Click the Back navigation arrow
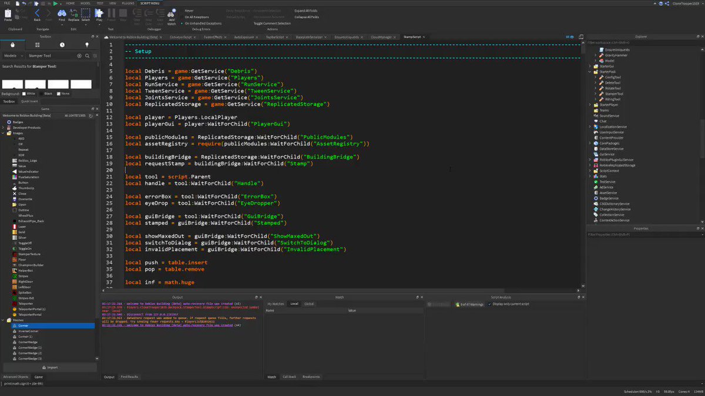 point(38,13)
